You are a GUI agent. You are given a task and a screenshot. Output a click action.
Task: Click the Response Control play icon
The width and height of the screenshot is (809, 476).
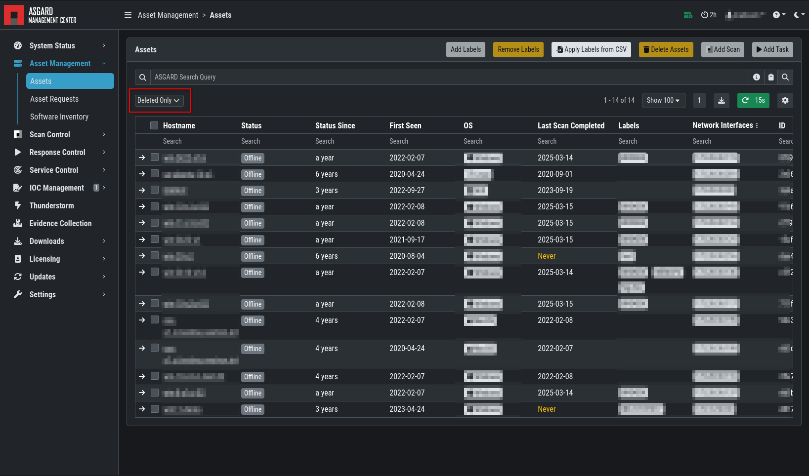coord(18,152)
